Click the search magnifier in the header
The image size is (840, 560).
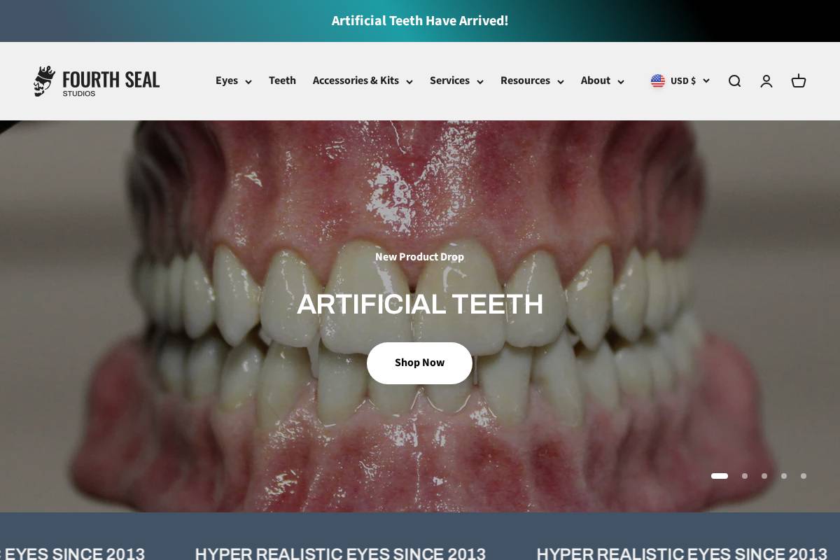[x=734, y=81]
